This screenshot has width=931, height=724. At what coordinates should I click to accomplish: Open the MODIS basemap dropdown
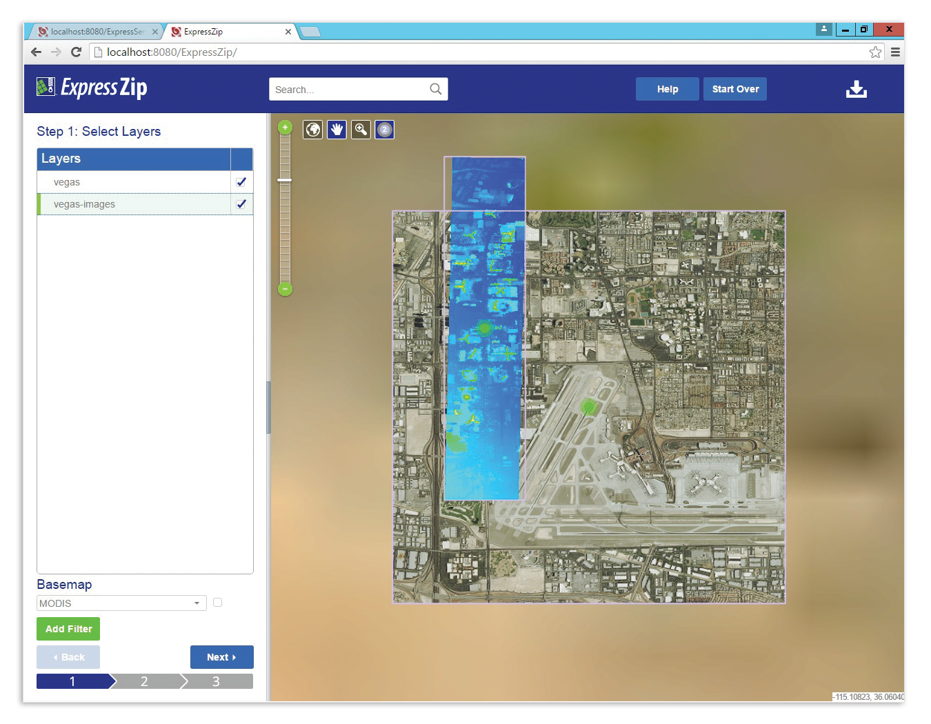click(x=121, y=603)
